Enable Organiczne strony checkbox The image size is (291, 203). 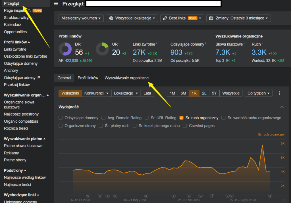[61, 126]
